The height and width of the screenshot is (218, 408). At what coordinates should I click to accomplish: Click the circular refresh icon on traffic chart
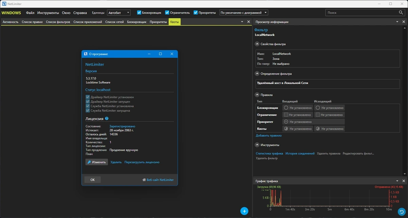coord(402,212)
